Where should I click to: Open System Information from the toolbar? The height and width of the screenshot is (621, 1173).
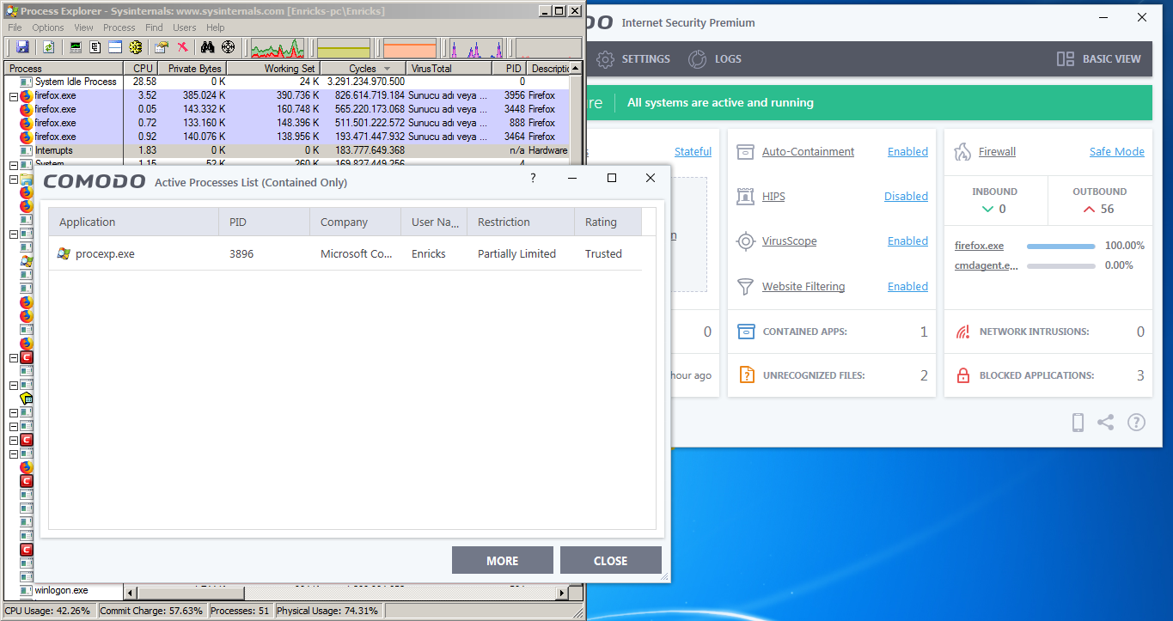click(76, 47)
